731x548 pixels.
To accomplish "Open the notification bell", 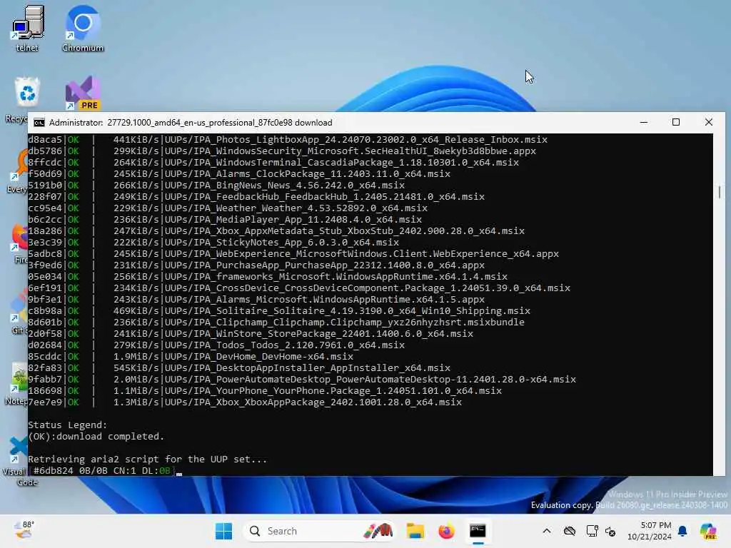I will pyautogui.click(x=682, y=531).
